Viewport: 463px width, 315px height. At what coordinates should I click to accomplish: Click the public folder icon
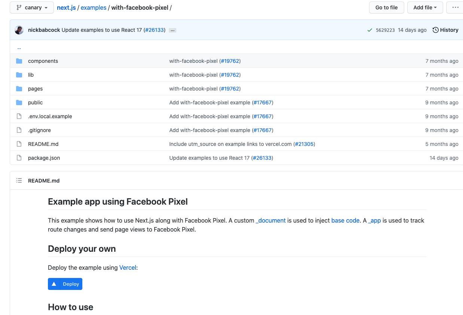click(x=19, y=103)
